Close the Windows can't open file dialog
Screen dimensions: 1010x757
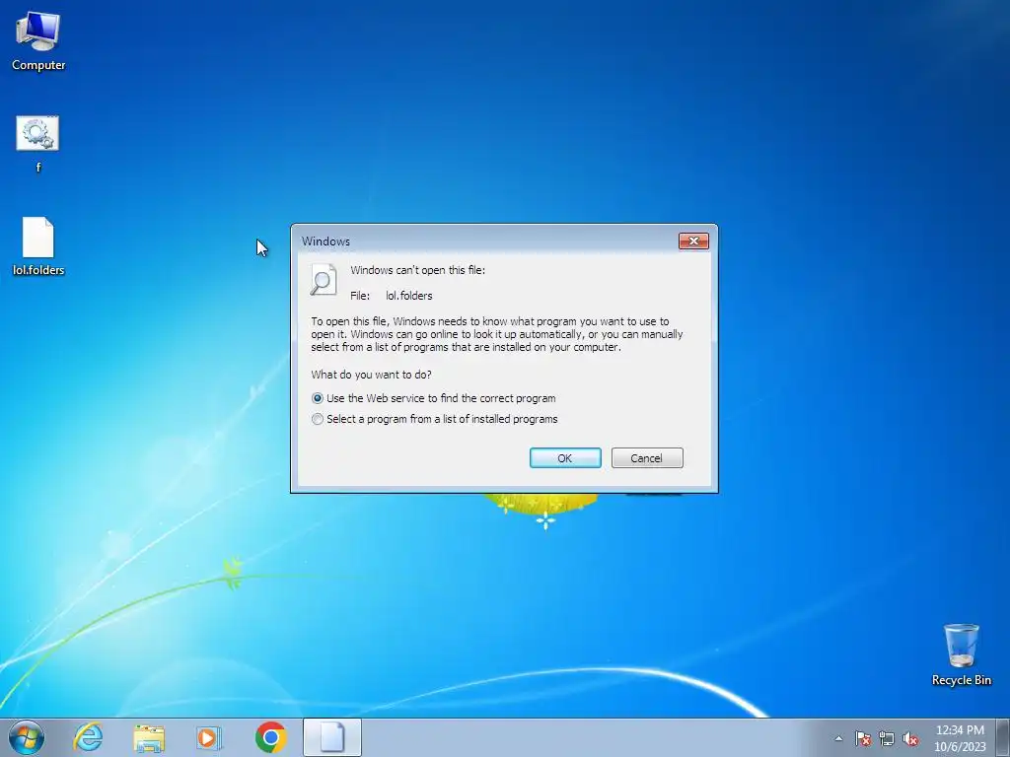click(x=693, y=241)
